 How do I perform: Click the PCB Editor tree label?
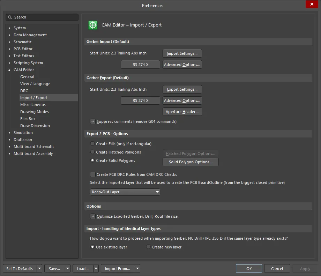pyautogui.click(x=23, y=49)
